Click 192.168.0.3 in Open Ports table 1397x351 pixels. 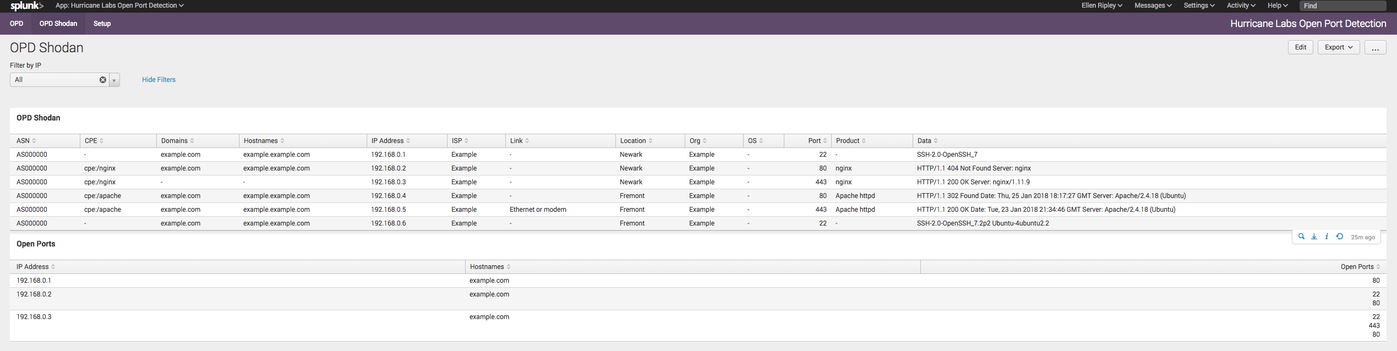tap(34, 317)
